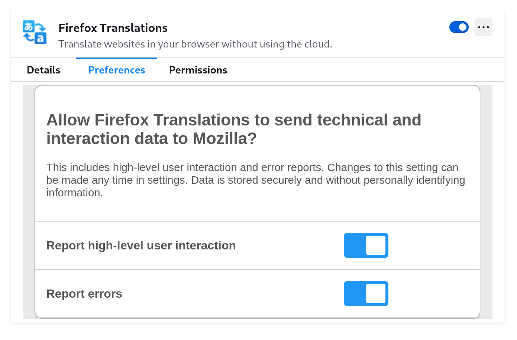Click the "Report high-level user interaction" label

coord(141,245)
